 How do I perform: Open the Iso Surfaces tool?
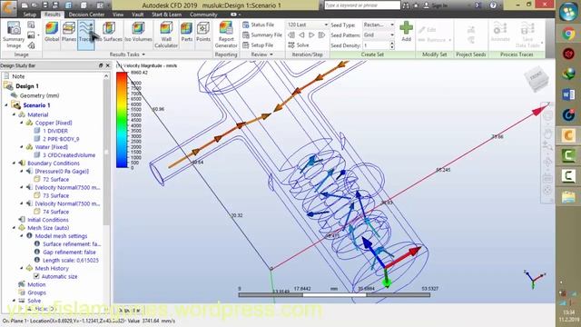[x=109, y=32]
